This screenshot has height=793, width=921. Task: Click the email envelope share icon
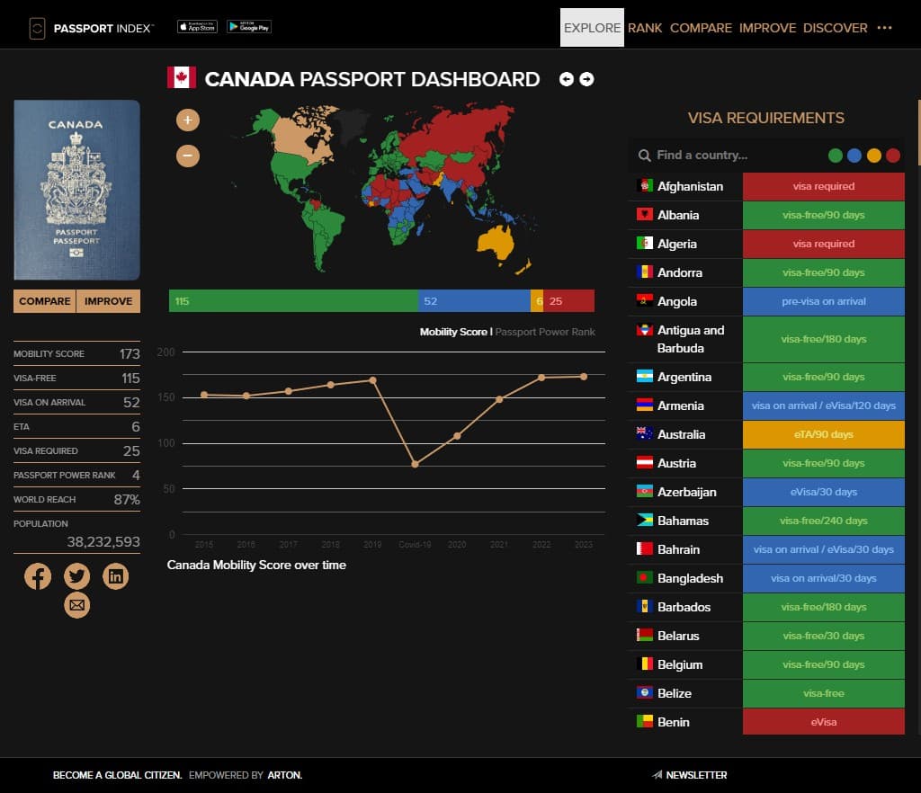tap(77, 606)
